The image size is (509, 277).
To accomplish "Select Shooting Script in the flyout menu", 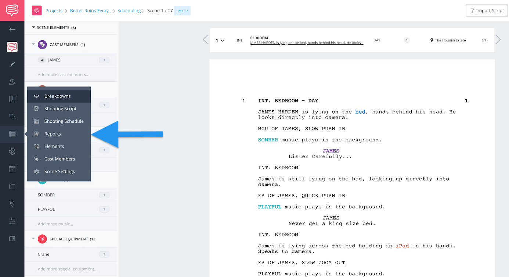I will click(x=59, y=109).
